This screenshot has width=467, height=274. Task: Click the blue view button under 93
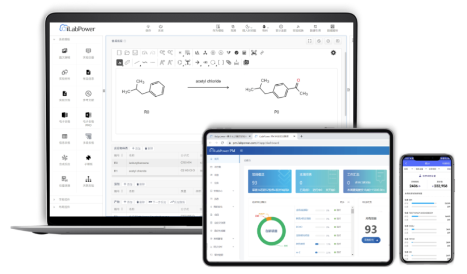[x=371, y=240]
